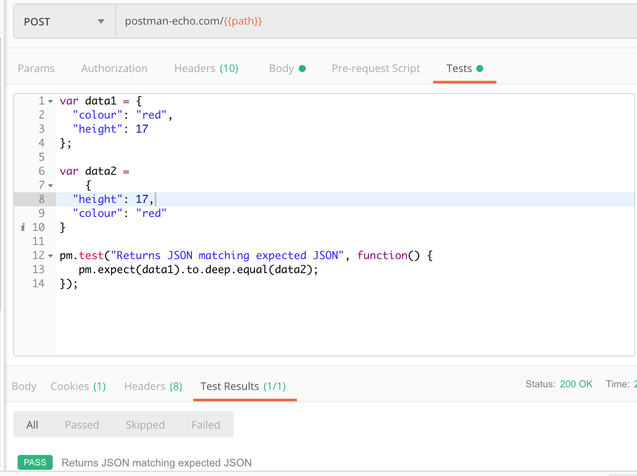The image size is (637, 476).
Task: Open the response Body tab
Action: click(x=24, y=386)
